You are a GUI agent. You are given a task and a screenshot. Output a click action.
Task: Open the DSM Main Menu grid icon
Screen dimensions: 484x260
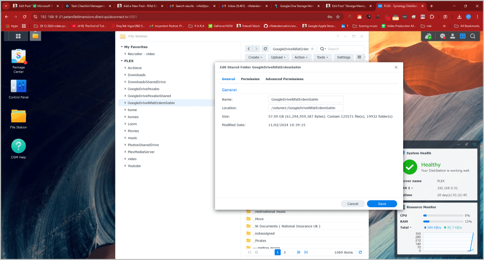[18, 36]
